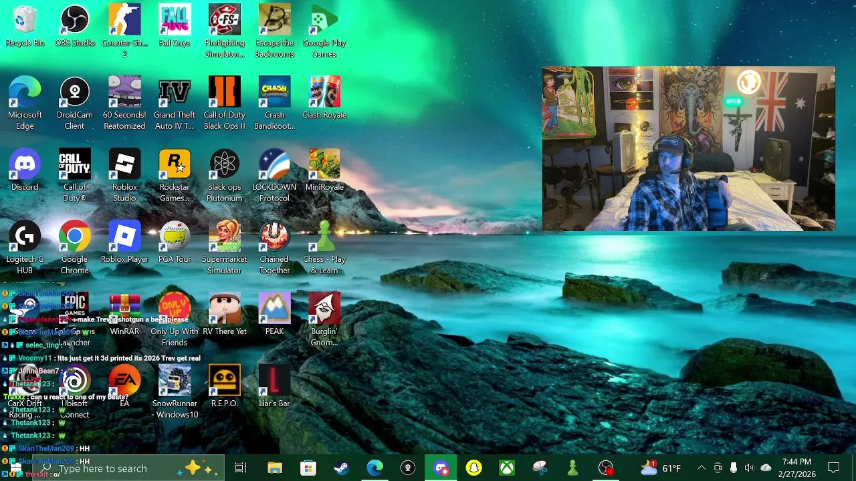856x481 pixels.
Task: Select Firefighting Simulator desktop icon
Action: (225, 32)
